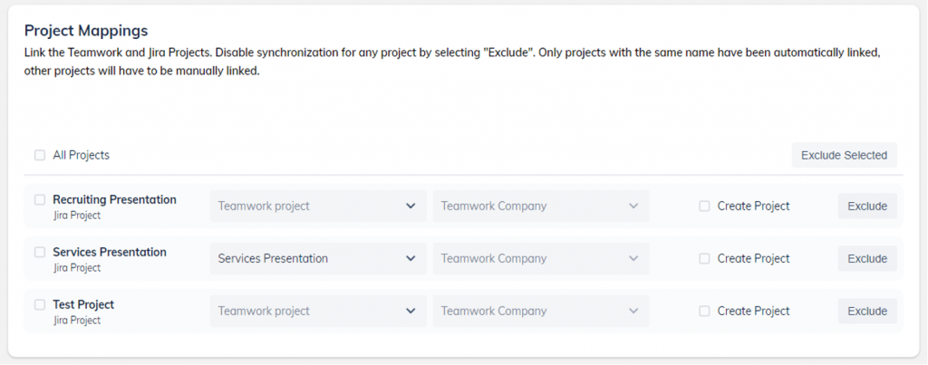Enable Create Project for Recruiting Presentation
Screen dimensions: 928x365
pos(705,207)
